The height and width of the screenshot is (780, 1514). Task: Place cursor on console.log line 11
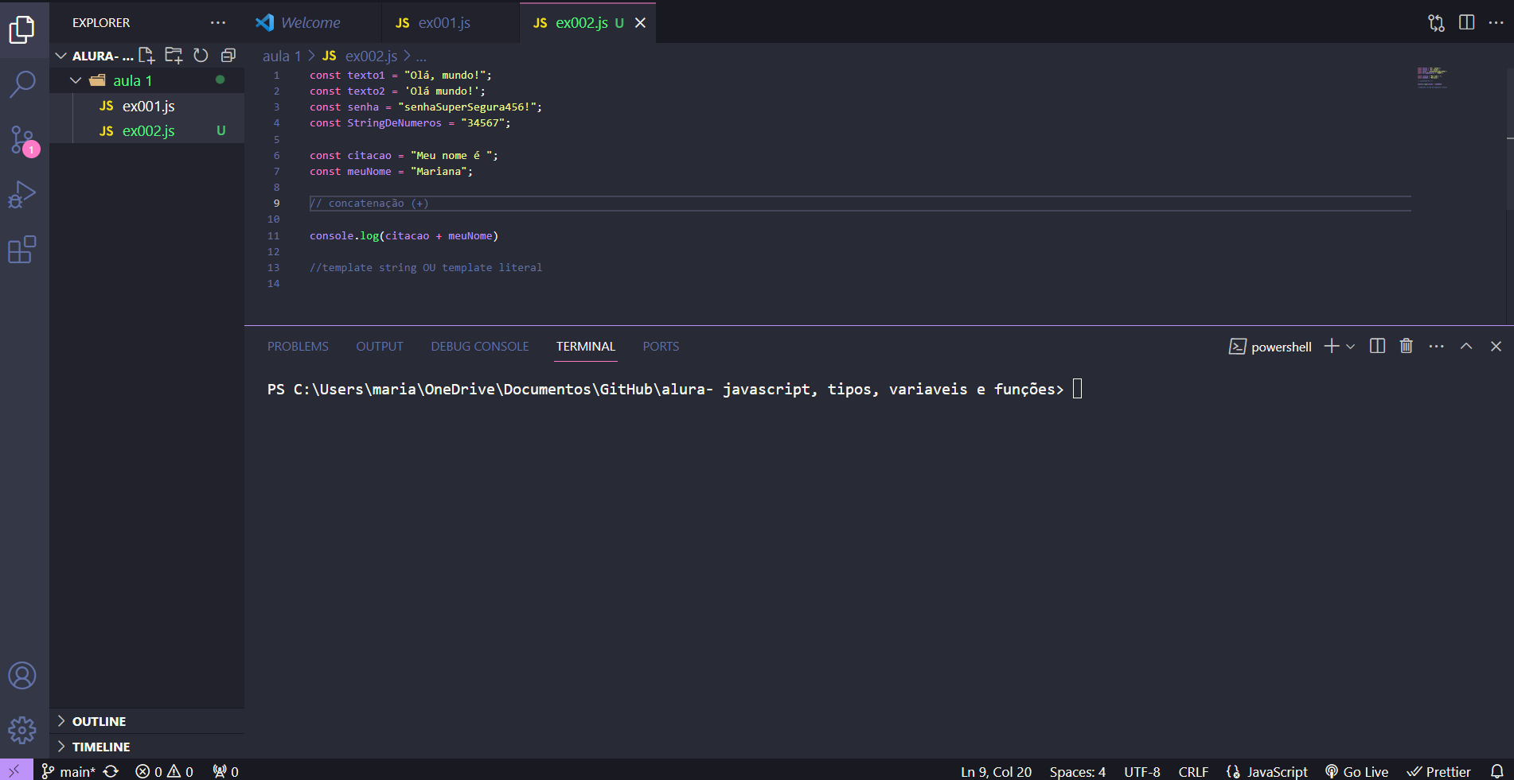coord(404,235)
